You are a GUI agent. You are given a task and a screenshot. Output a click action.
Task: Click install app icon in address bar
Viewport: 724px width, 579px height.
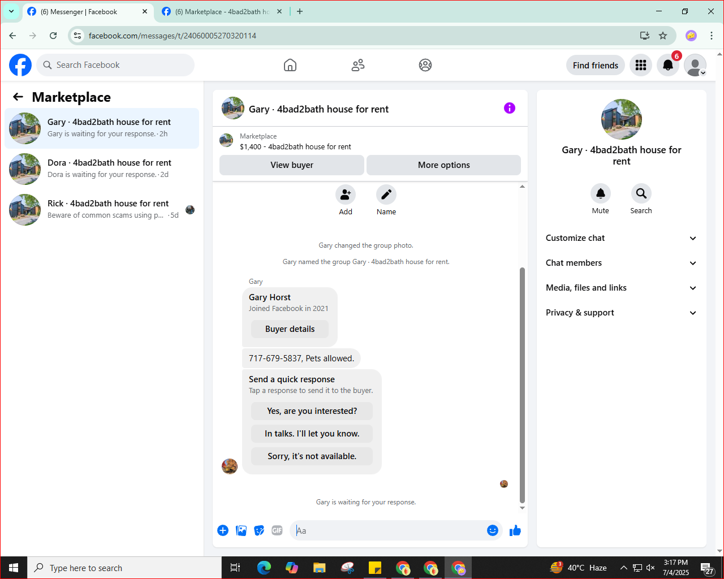(x=645, y=36)
